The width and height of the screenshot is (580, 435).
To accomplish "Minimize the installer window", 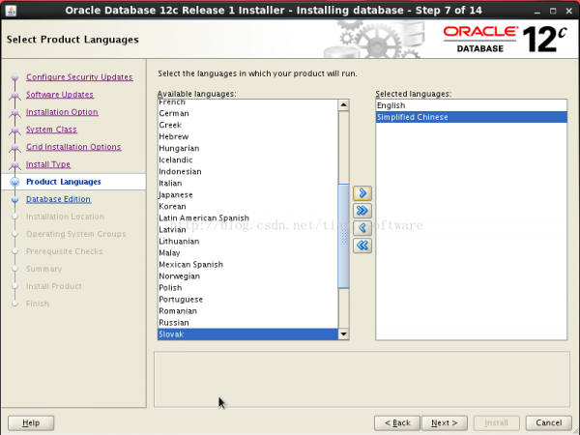I will pos(537,11).
